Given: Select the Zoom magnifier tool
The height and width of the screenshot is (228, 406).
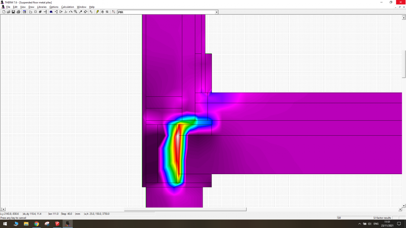Looking at the screenshot, I should [76, 12].
